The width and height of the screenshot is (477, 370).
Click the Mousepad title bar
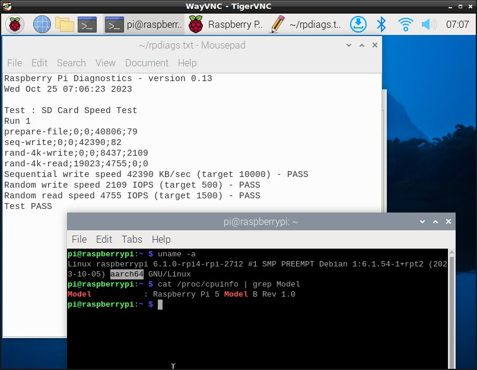(x=192, y=45)
